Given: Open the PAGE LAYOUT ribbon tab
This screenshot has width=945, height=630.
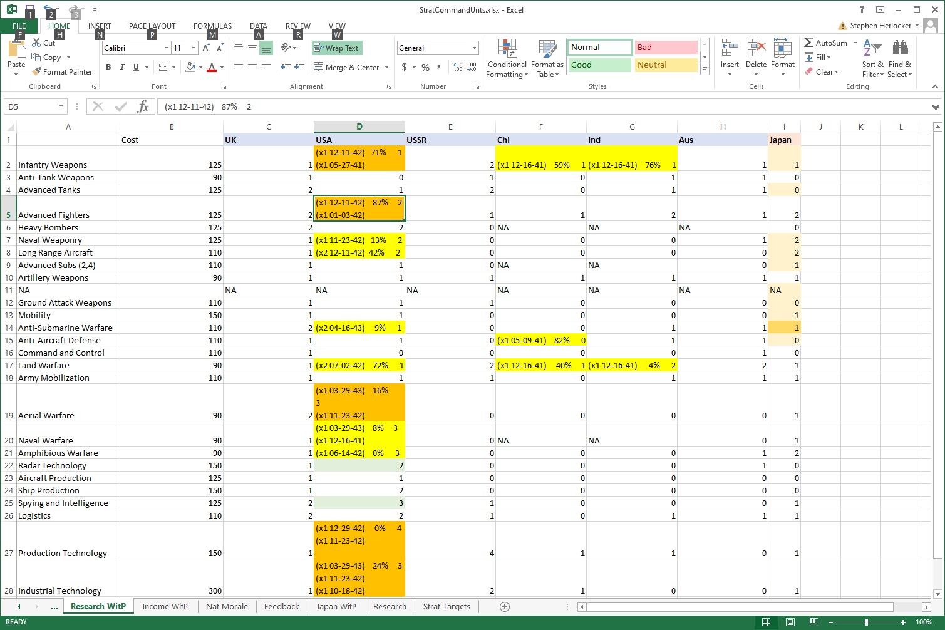Looking at the screenshot, I should tap(152, 26).
